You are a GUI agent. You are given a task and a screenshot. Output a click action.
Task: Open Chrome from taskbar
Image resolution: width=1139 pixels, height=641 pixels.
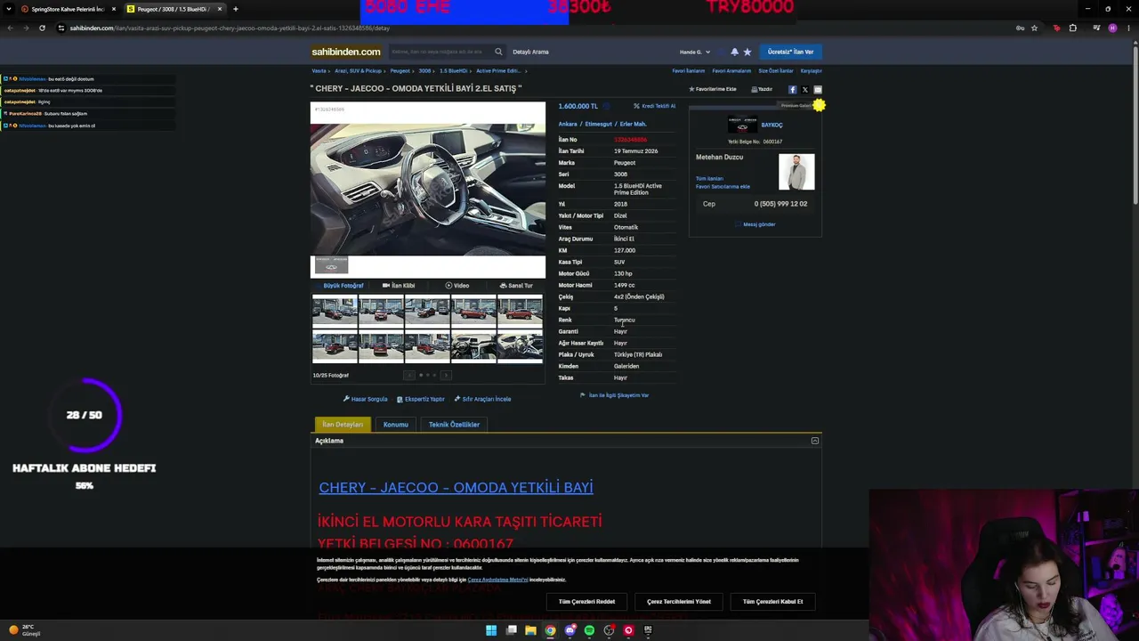pos(550,630)
